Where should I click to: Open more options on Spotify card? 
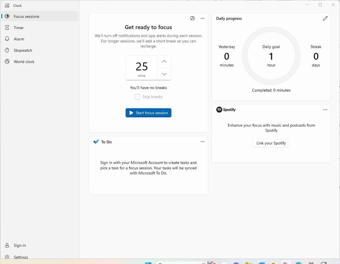pos(325,110)
